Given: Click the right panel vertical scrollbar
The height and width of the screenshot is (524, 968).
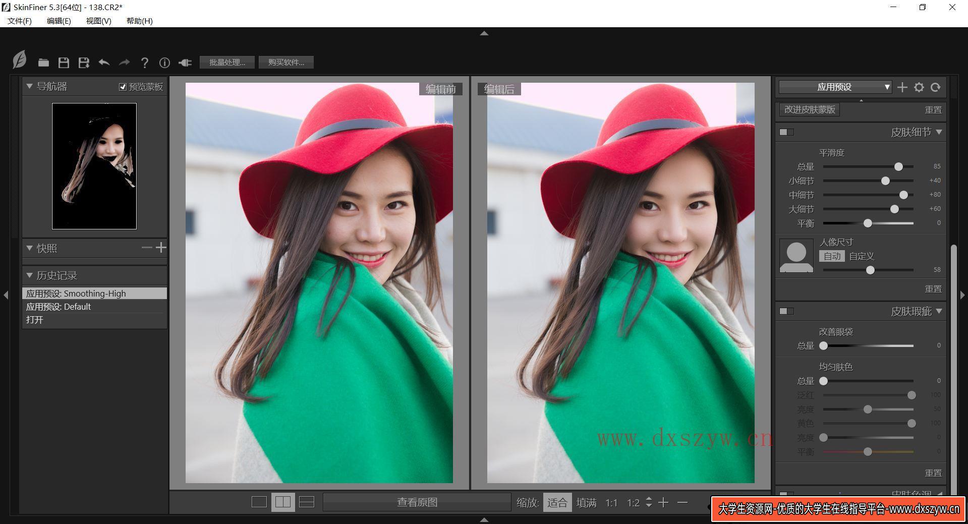Looking at the screenshot, I should [x=953, y=371].
